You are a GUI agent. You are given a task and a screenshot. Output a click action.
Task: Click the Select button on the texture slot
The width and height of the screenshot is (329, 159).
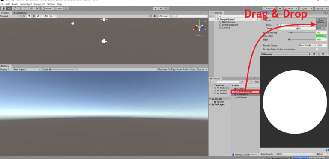(324, 29)
